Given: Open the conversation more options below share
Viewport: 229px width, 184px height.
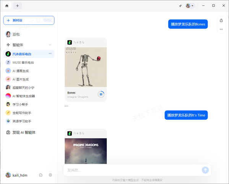Looking at the screenshot, I should 221,29.
